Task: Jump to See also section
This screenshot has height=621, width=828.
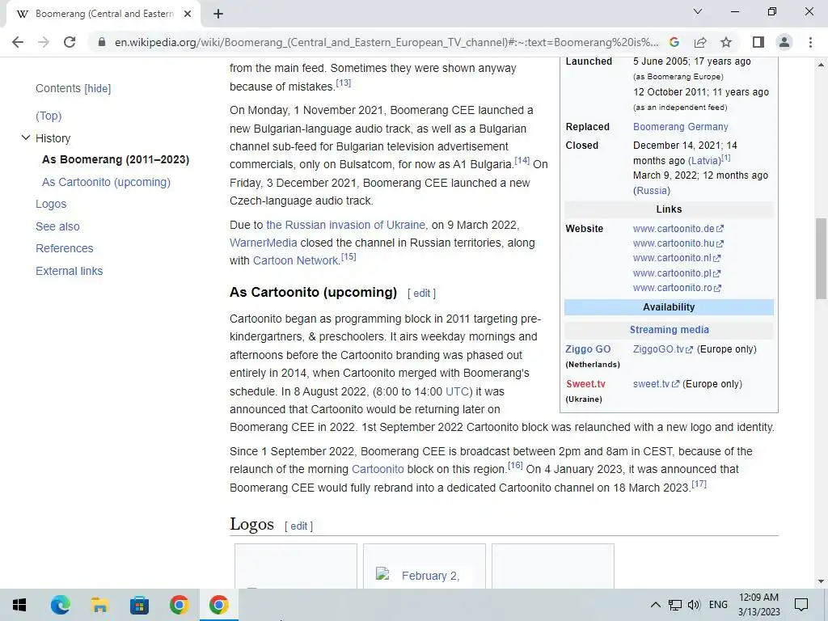Action: 57,226
